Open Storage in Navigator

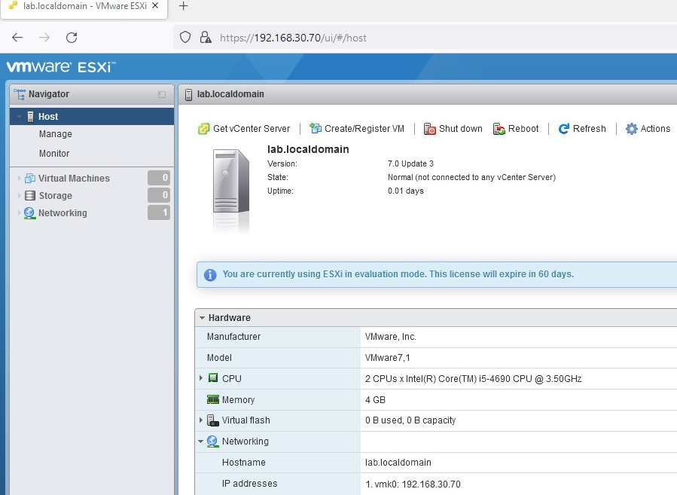coord(56,196)
